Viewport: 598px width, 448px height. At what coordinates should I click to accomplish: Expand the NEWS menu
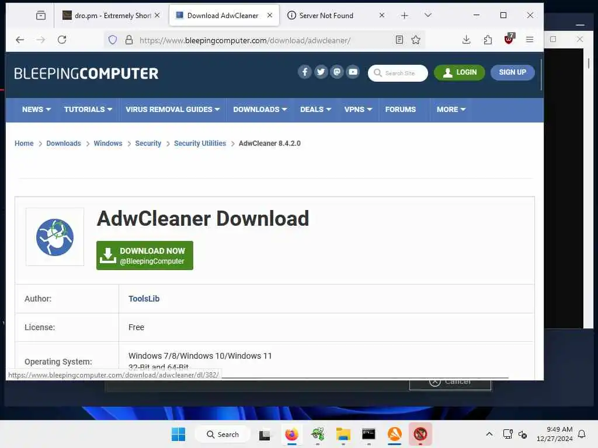(x=36, y=109)
